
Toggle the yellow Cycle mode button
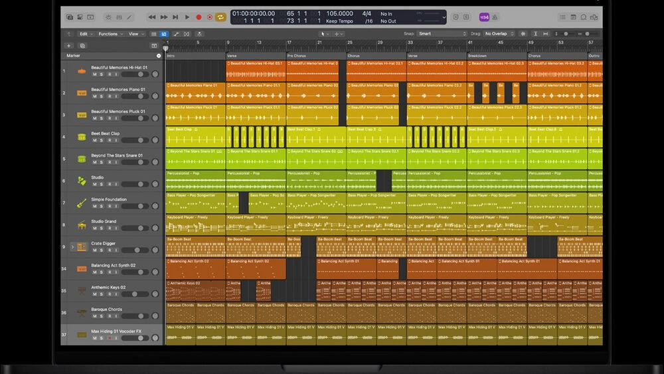pyautogui.click(x=221, y=17)
